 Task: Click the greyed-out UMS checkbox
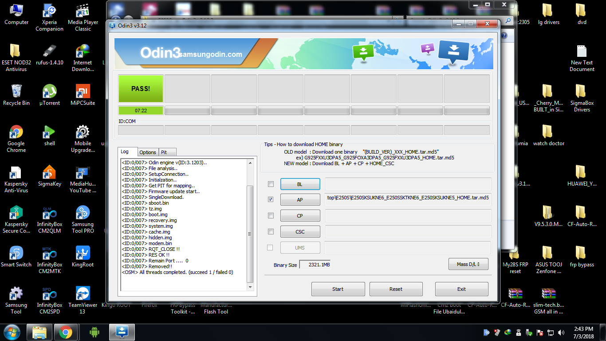pyautogui.click(x=270, y=247)
